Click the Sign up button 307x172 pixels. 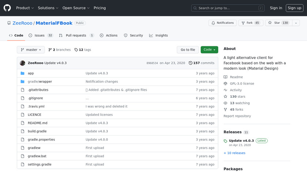(295, 8)
